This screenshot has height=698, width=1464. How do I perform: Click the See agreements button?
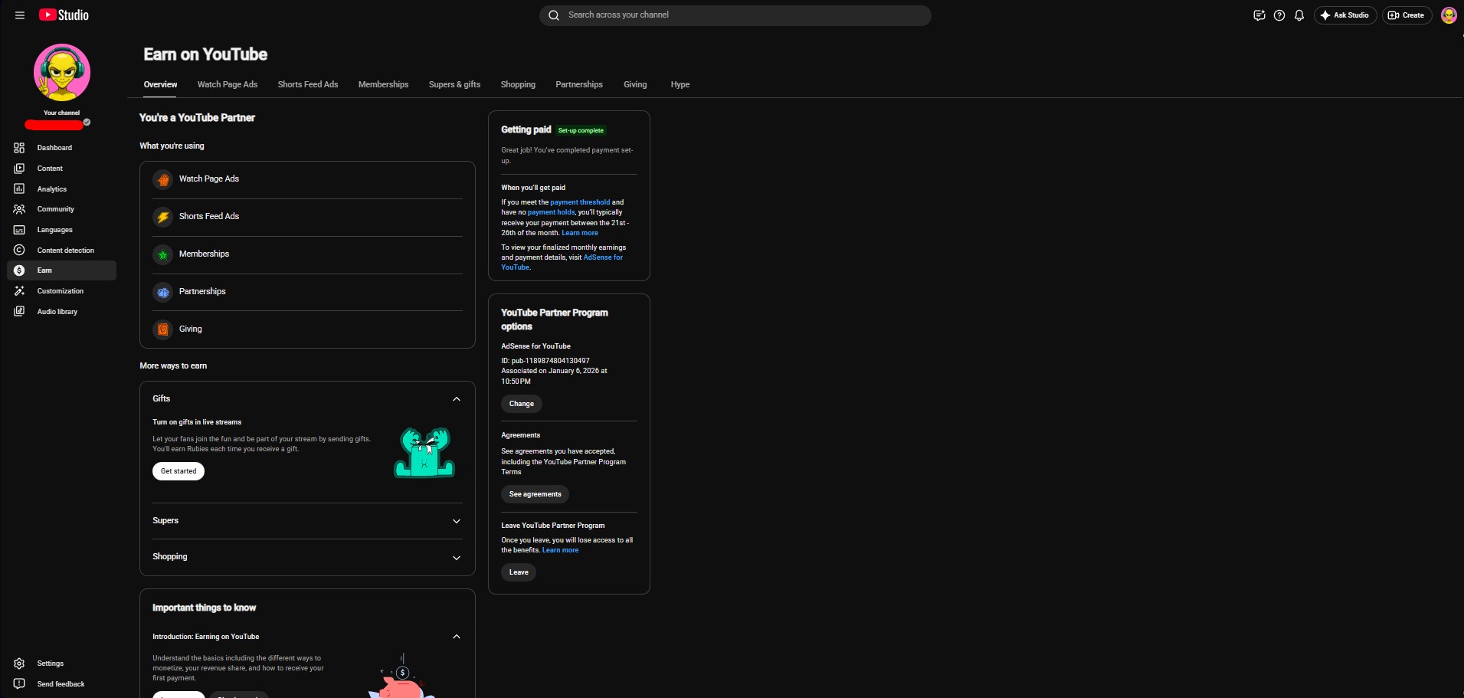pyautogui.click(x=535, y=494)
